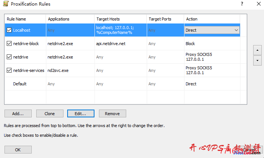264x158 pixels.
Task: Uncheck the netdrive-block rule
Action: coord(9,44)
